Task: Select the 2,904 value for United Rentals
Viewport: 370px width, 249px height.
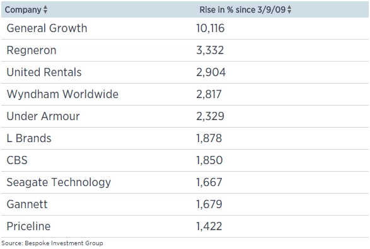Action: coord(211,72)
